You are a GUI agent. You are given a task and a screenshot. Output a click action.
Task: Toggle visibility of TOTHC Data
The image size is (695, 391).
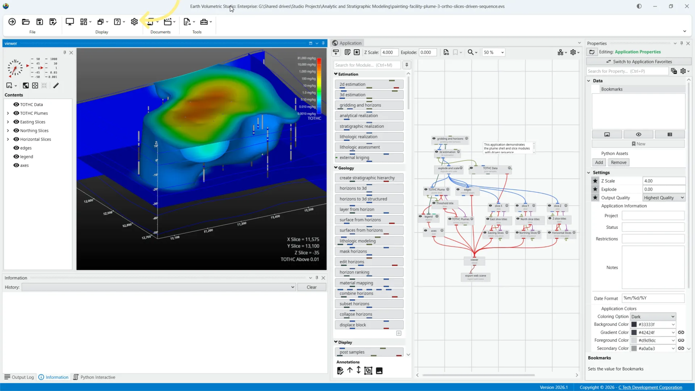pos(16,104)
